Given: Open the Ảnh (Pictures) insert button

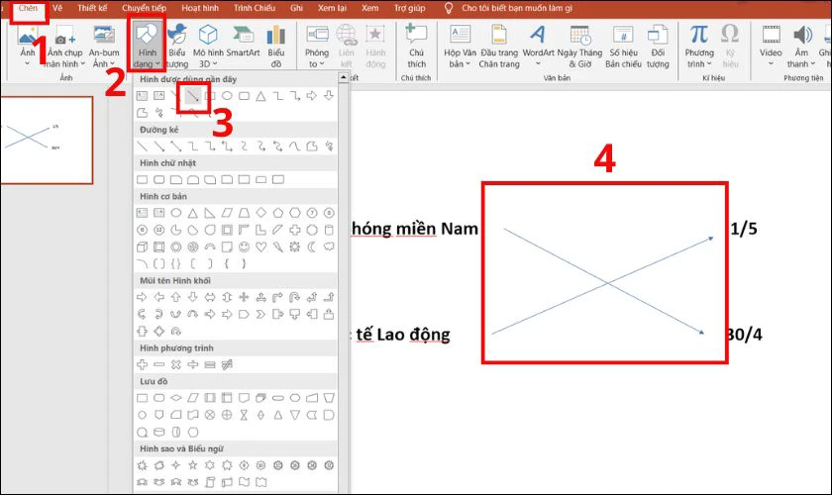Looking at the screenshot, I should pyautogui.click(x=27, y=46).
